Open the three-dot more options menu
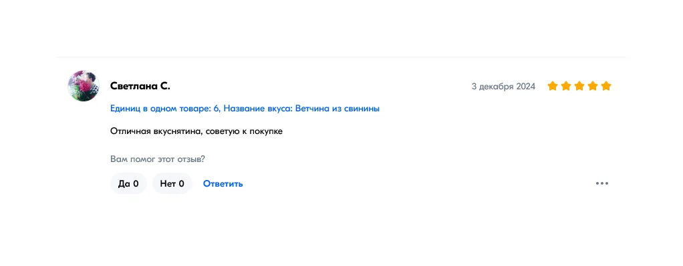Viewport: 683px width, 266px height. [602, 183]
